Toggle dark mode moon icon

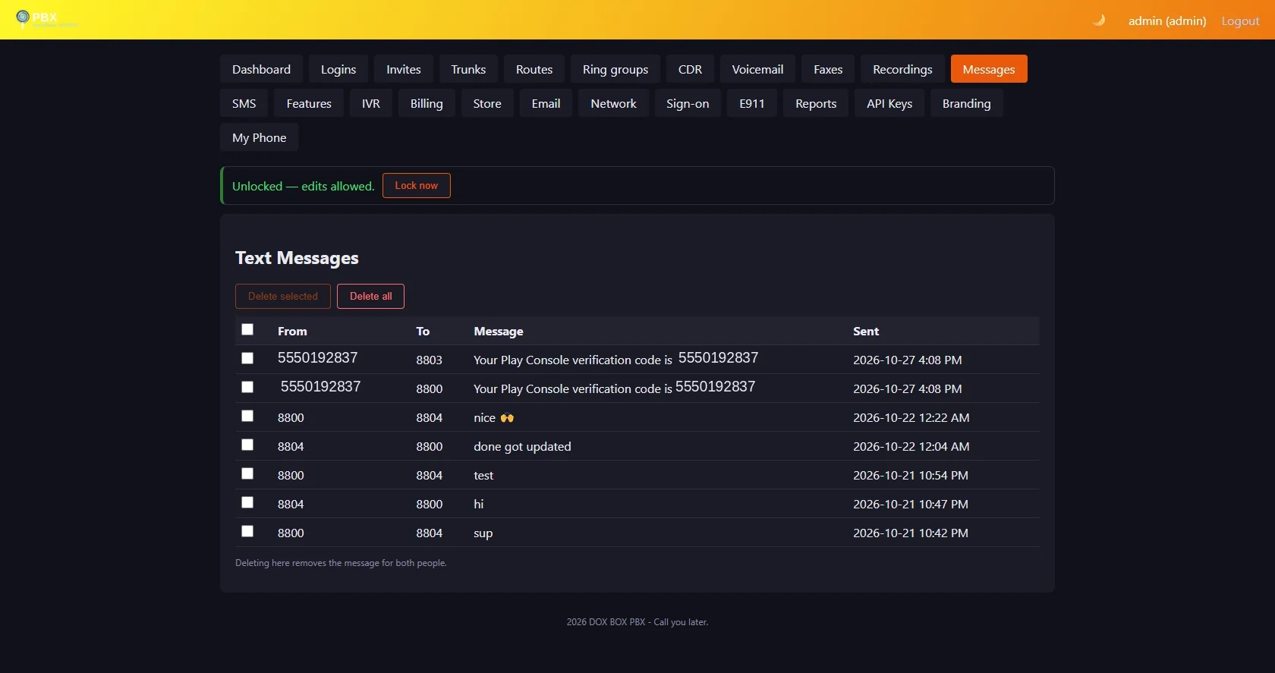pyautogui.click(x=1099, y=20)
